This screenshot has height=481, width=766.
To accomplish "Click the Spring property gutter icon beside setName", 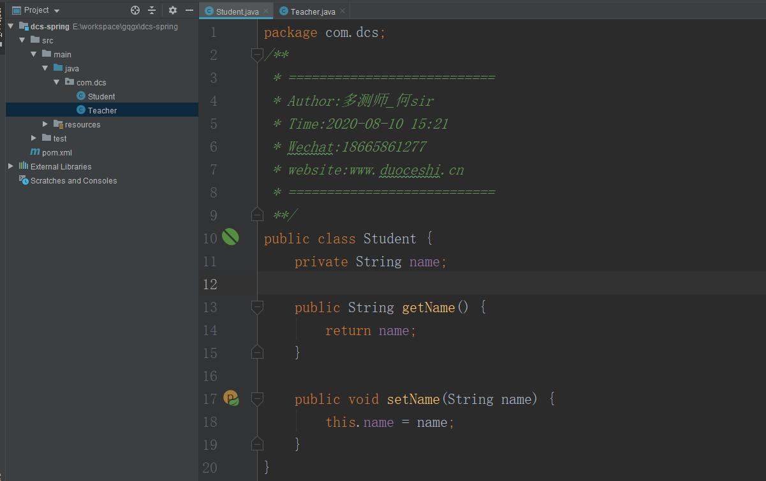I will pyautogui.click(x=230, y=398).
